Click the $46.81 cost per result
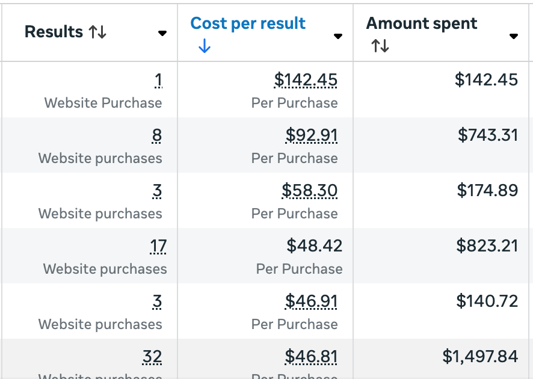 click(x=311, y=357)
